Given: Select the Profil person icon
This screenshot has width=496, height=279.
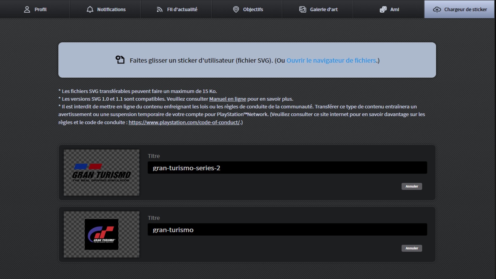Looking at the screenshot, I should pos(27,9).
